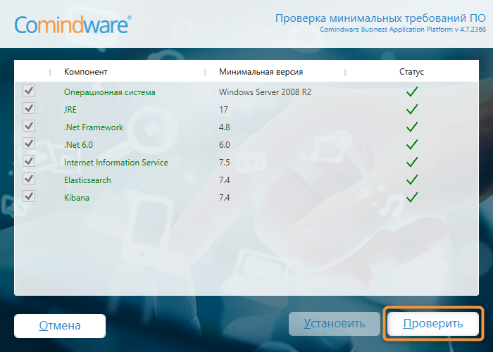Screen dimensions: 493x352
Task: Click the green checkmark status for .Net Framework
Action: (411, 127)
